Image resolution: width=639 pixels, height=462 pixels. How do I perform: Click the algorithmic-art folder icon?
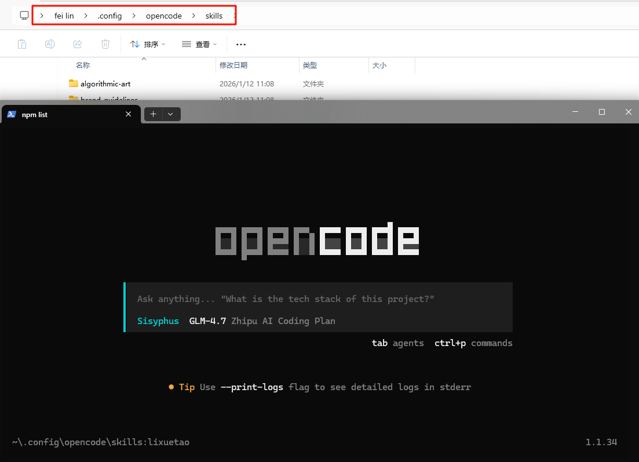(x=74, y=83)
